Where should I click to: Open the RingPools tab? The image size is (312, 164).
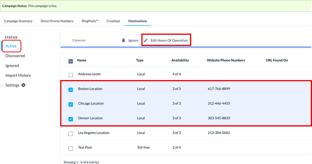[x=90, y=21]
